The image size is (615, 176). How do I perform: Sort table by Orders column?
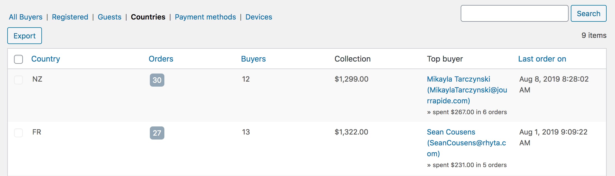(x=161, y=59)
